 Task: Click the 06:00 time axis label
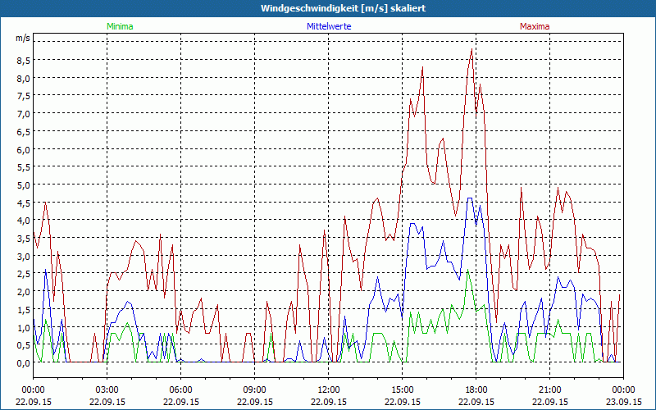pos(180,390)
